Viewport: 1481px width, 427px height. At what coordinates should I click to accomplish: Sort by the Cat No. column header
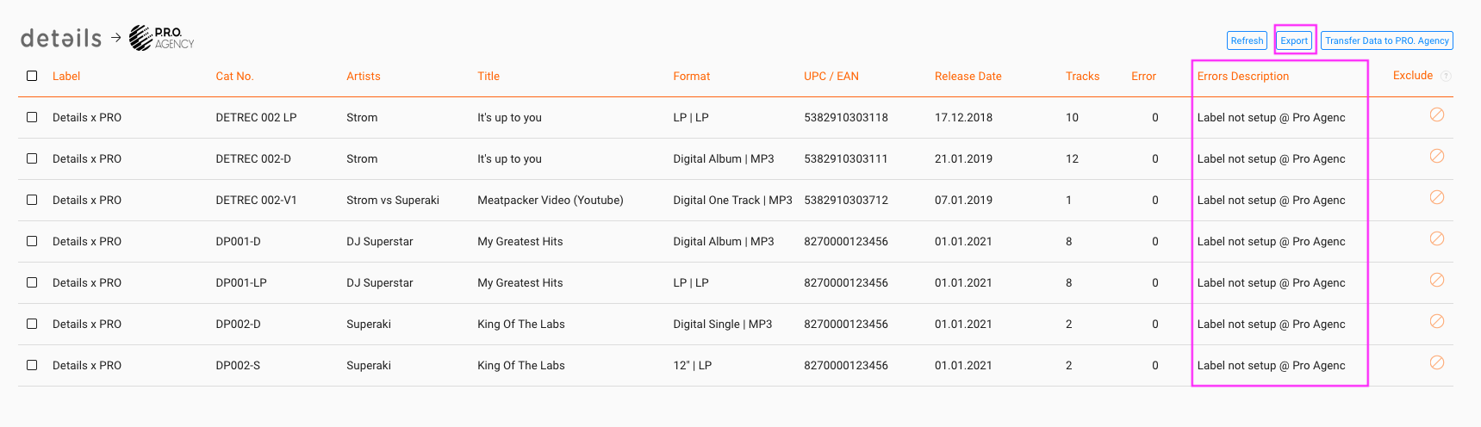234,76
